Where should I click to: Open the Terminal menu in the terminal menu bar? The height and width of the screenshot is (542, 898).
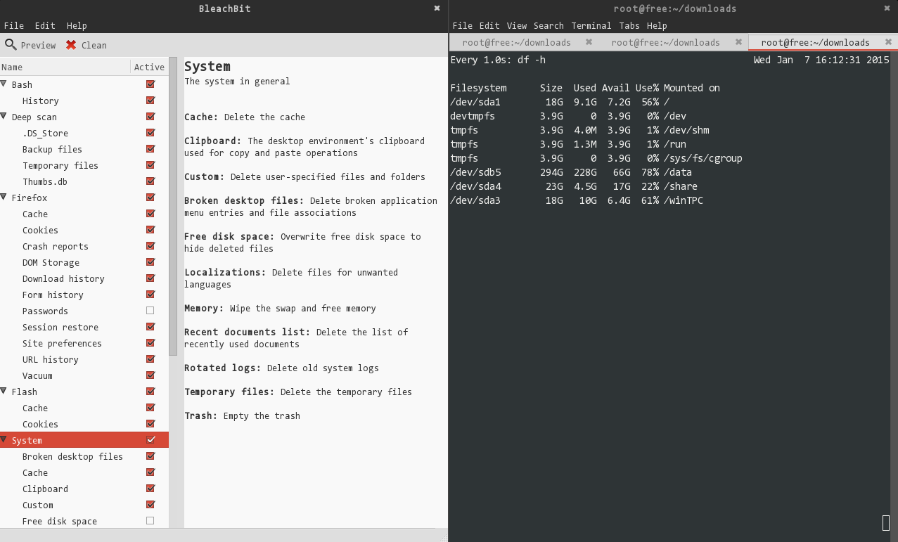point(591,25)
